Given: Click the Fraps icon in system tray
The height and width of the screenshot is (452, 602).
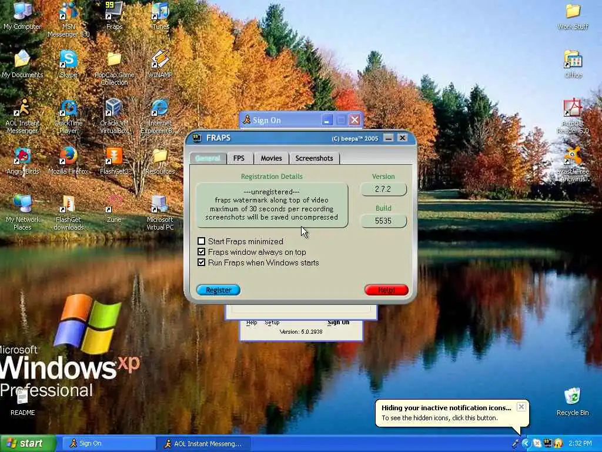Looking at the screenshot, I should tap(548, 443).
